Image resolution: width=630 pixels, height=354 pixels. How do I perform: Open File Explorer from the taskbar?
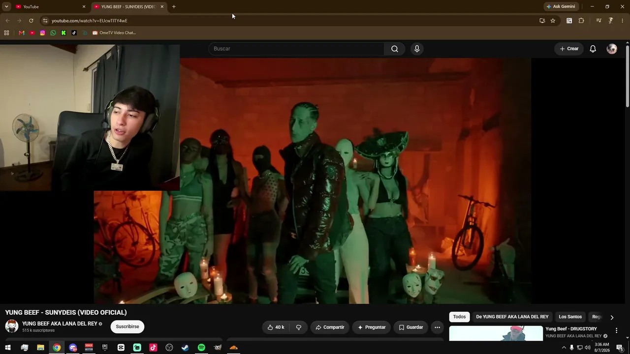[40, 348]
